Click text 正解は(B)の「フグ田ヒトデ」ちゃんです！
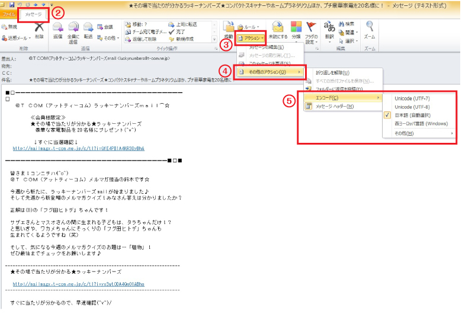Image resolution: width=462 pixels, height=323 pixels. point(59,210)
